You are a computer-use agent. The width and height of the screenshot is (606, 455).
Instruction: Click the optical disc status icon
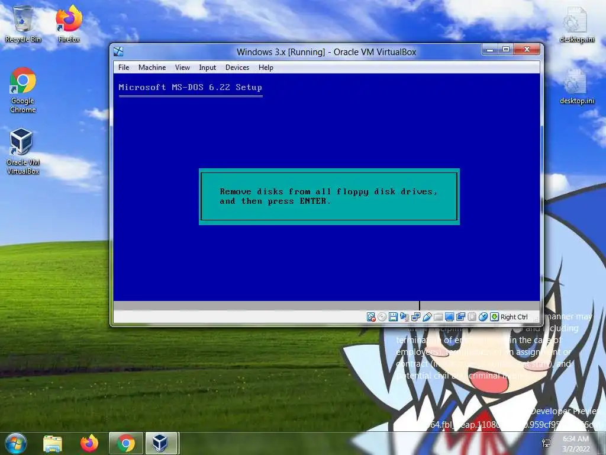point(382,317)
